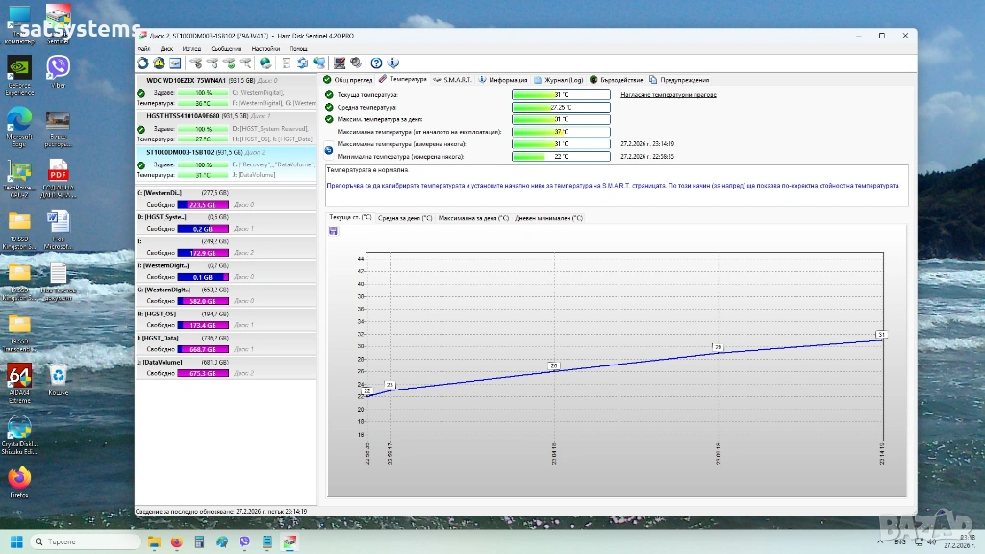The width and height of the screenshot is (985, 554).
Task: Click the C: partition free space bar
Action: (202, 205)
